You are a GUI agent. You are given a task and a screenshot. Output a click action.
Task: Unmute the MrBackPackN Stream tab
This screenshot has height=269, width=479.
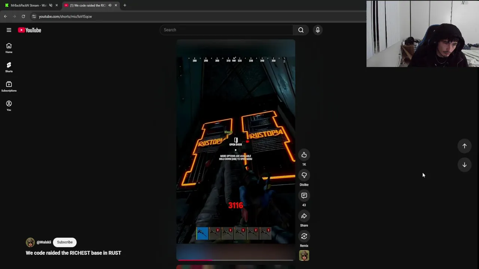[51, 5]
